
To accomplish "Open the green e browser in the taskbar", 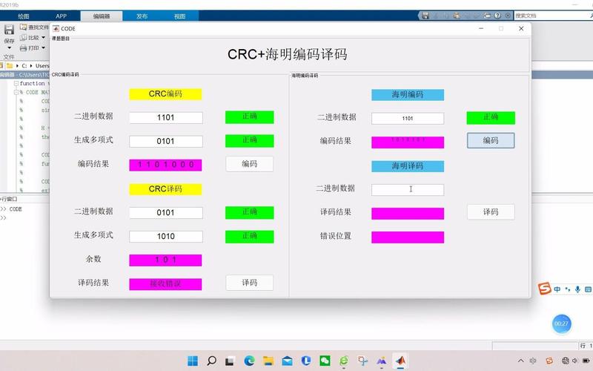I will (344, 361).
